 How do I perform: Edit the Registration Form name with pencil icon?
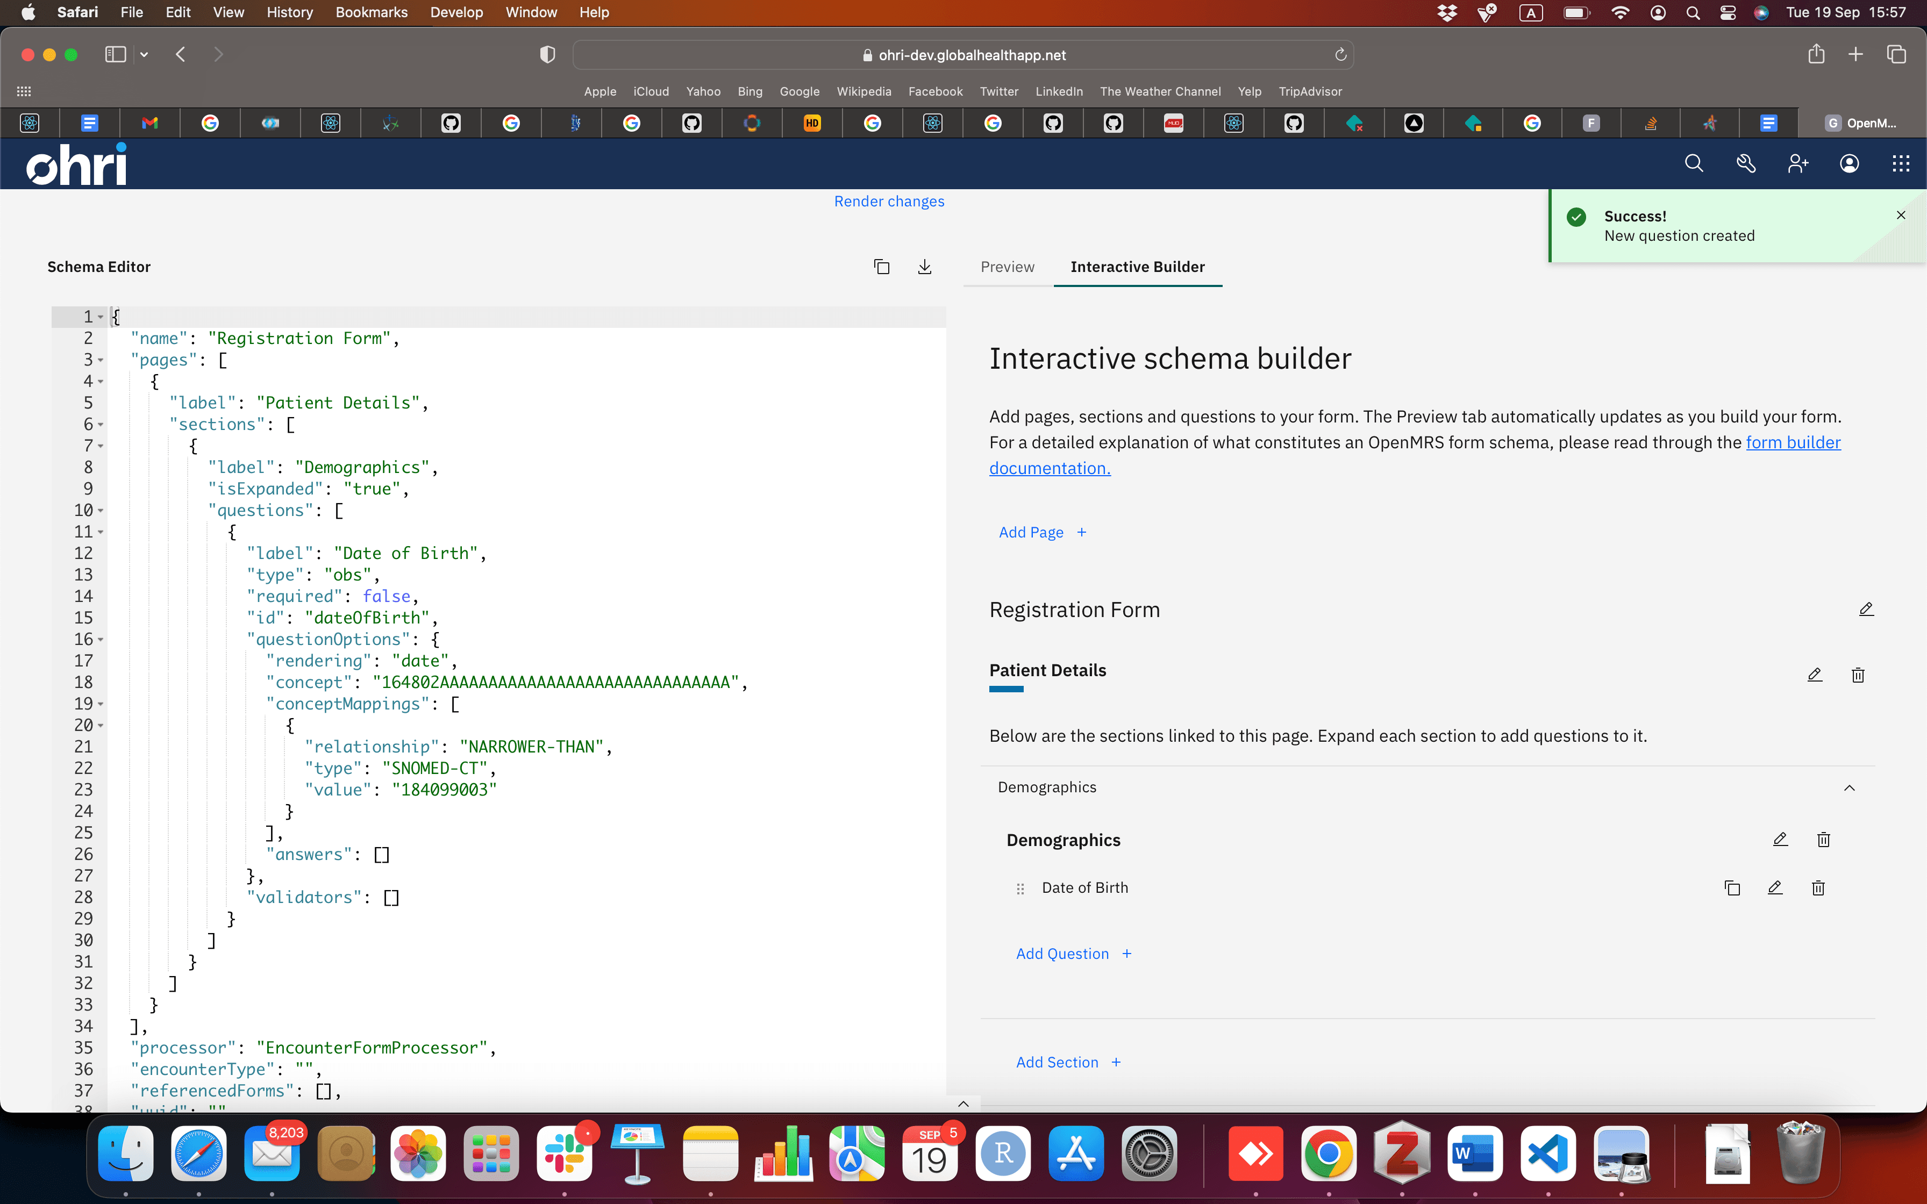1866,610
